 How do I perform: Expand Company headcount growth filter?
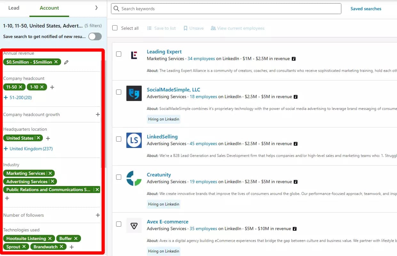(x=98, y=114)
